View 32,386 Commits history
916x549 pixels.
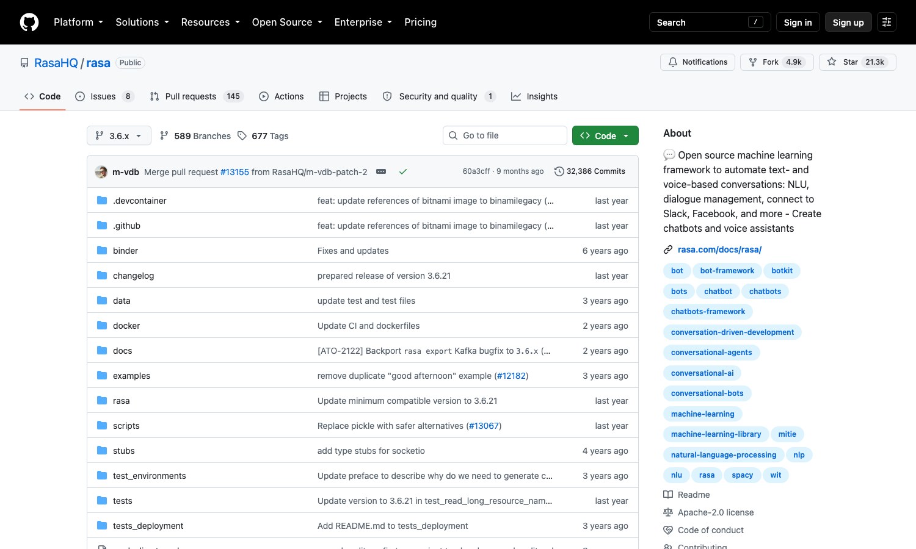click(x=590, y=171)
